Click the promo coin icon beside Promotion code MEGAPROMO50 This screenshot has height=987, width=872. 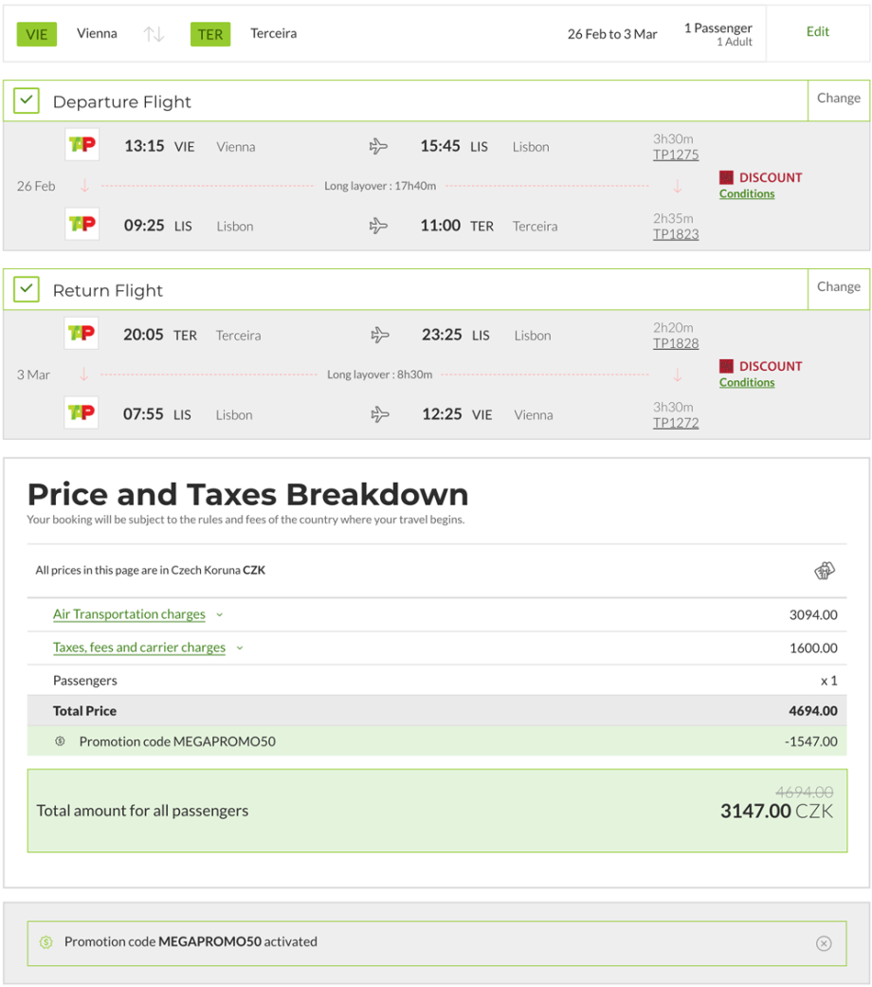(x=60, y=741)
